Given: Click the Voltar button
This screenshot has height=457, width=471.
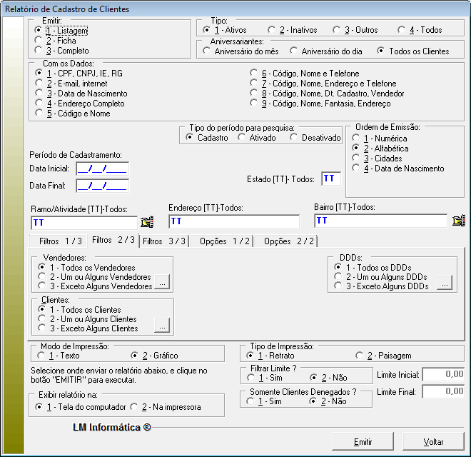Looking at the screenshot, I should [x=433, y=441].
